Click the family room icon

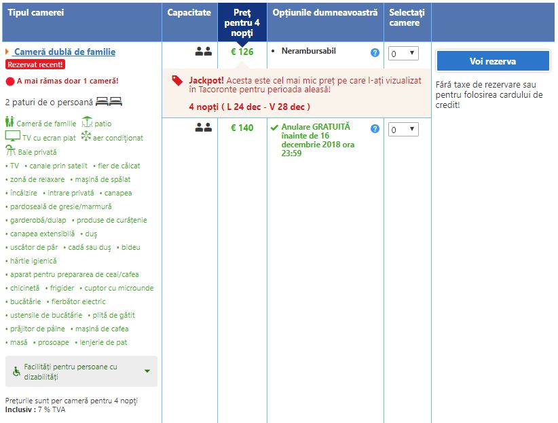tap(10, 123)
